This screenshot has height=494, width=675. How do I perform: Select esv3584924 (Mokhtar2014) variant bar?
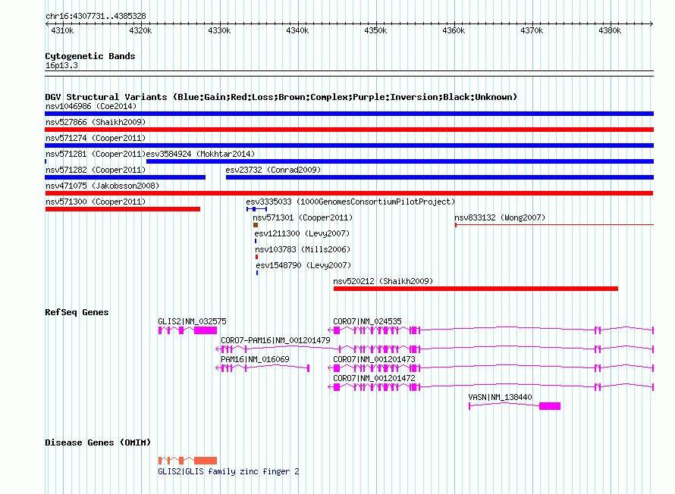point(400,161)
